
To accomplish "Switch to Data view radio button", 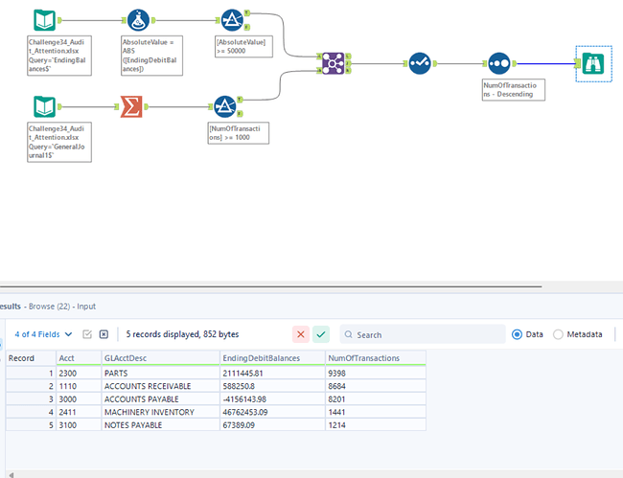I will pos(518,334).
